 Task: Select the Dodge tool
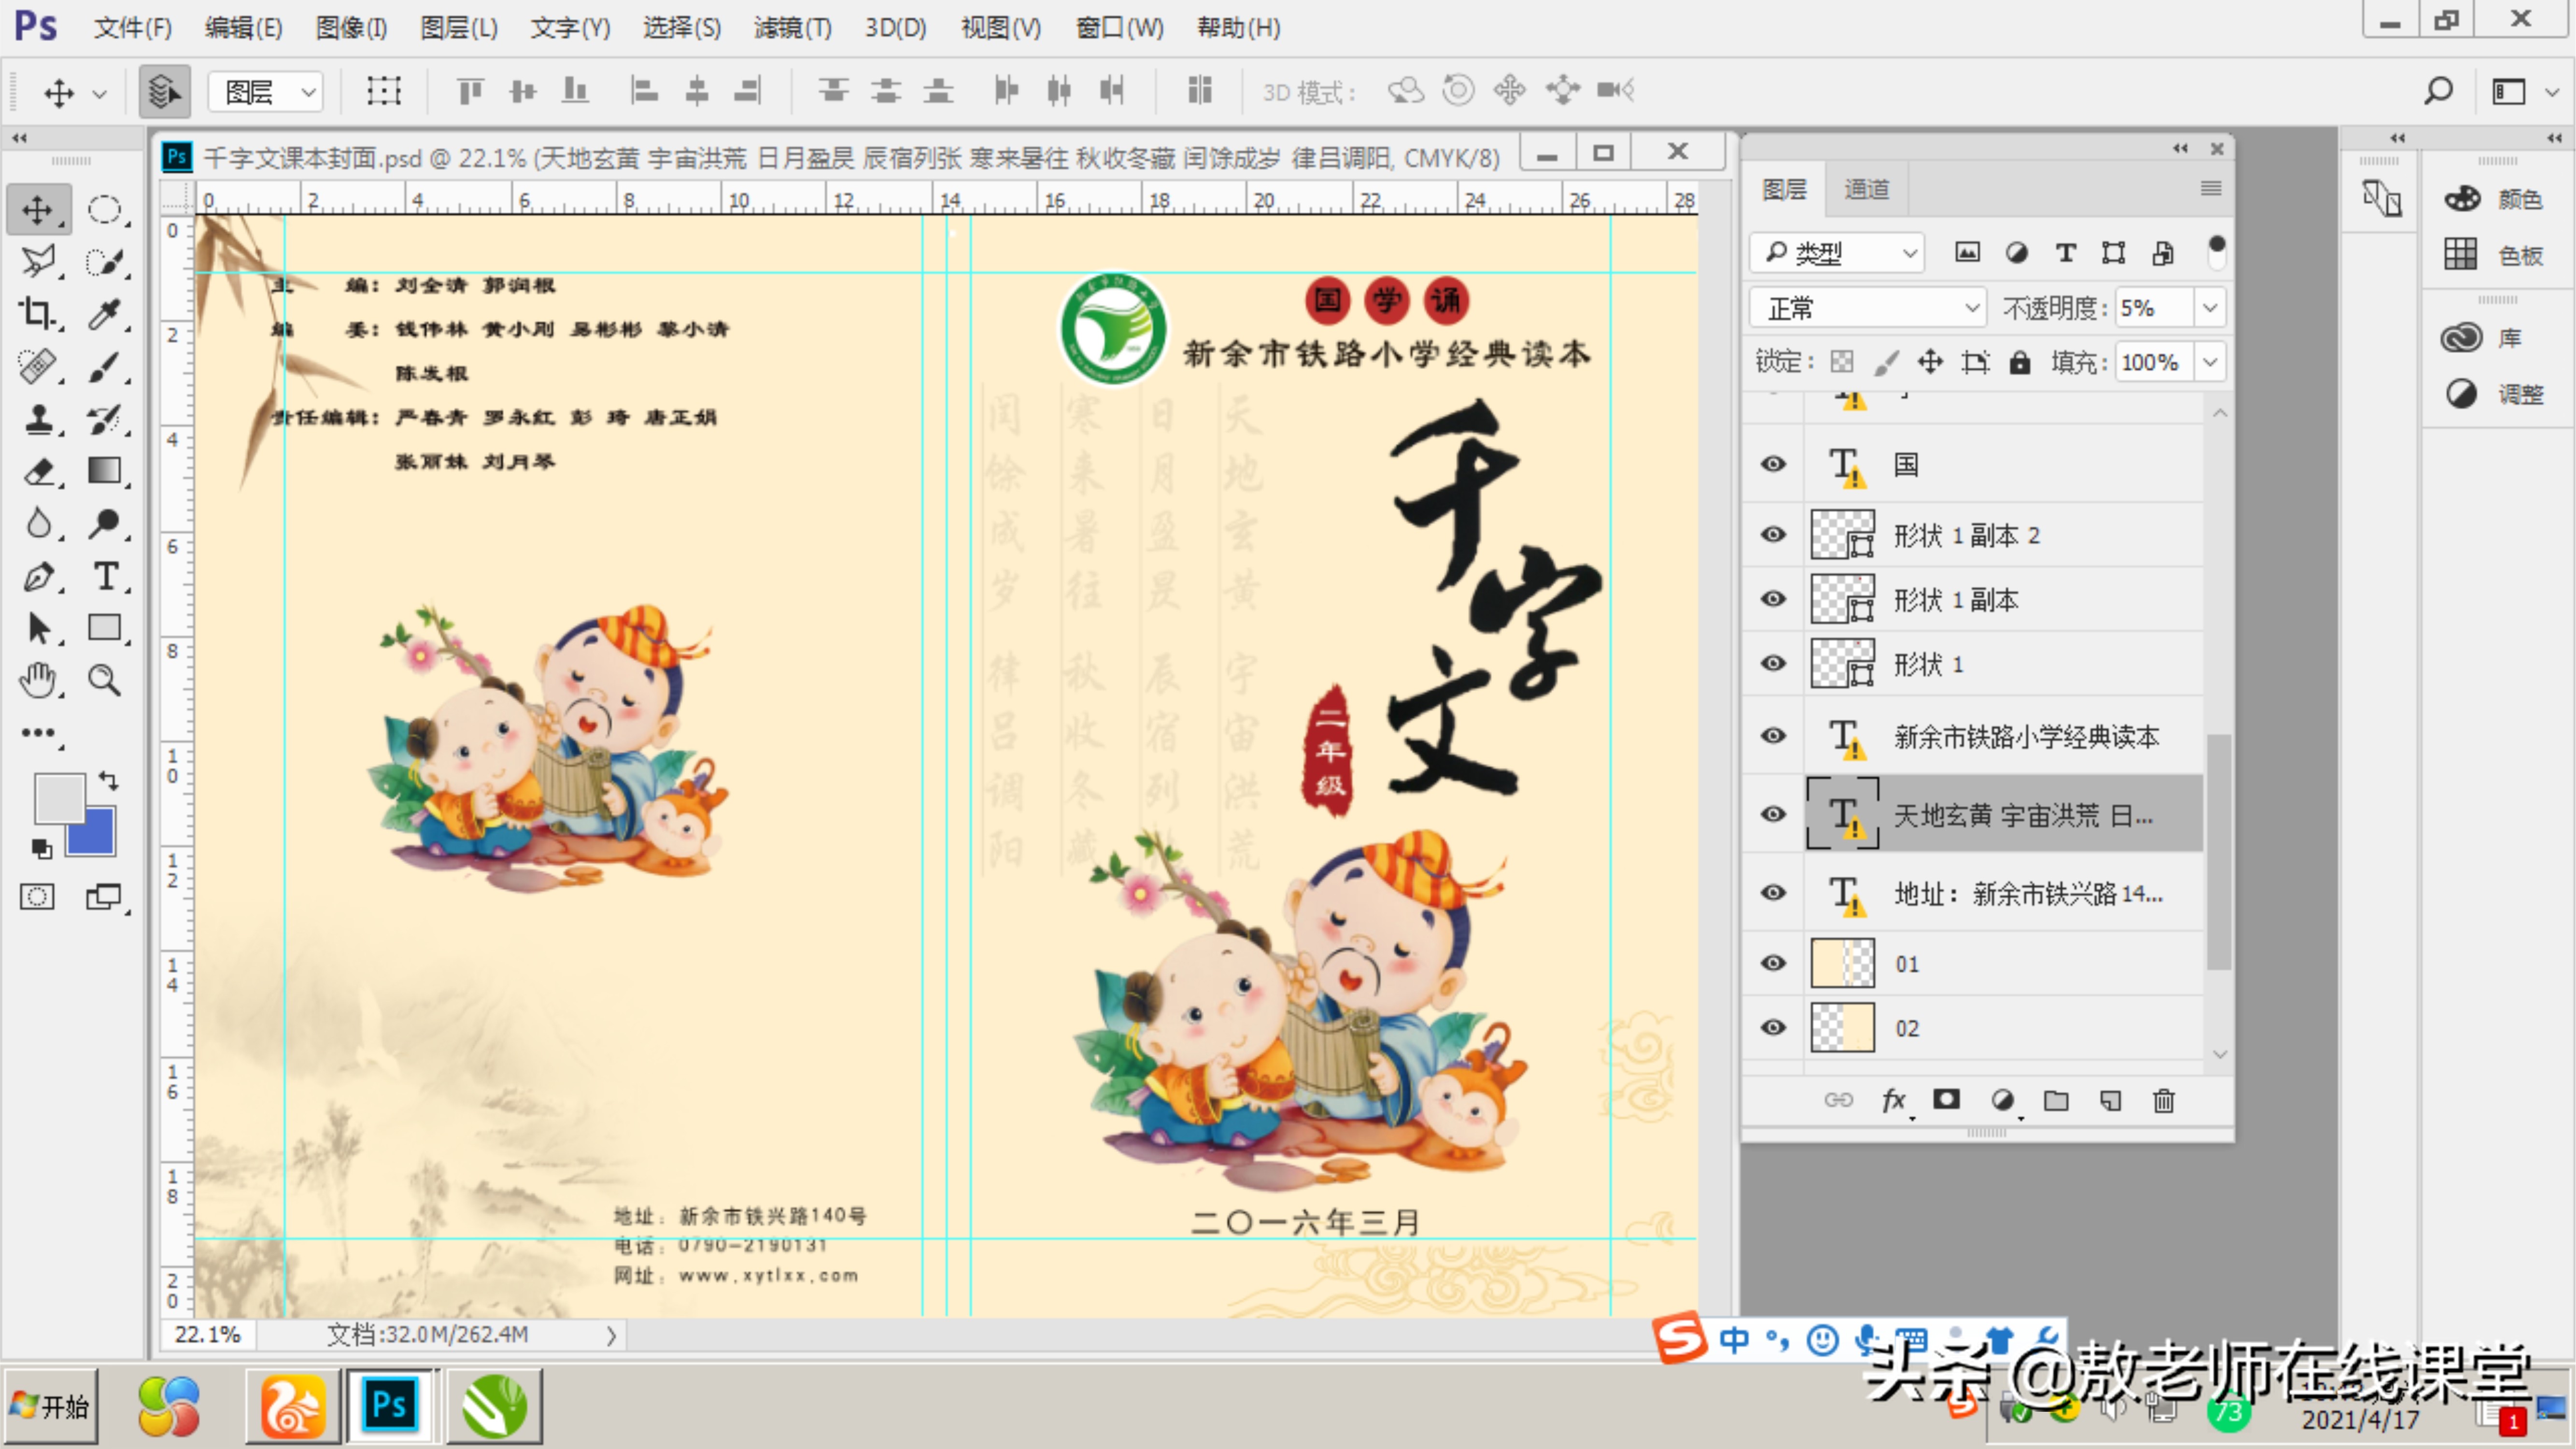point(104,523)
